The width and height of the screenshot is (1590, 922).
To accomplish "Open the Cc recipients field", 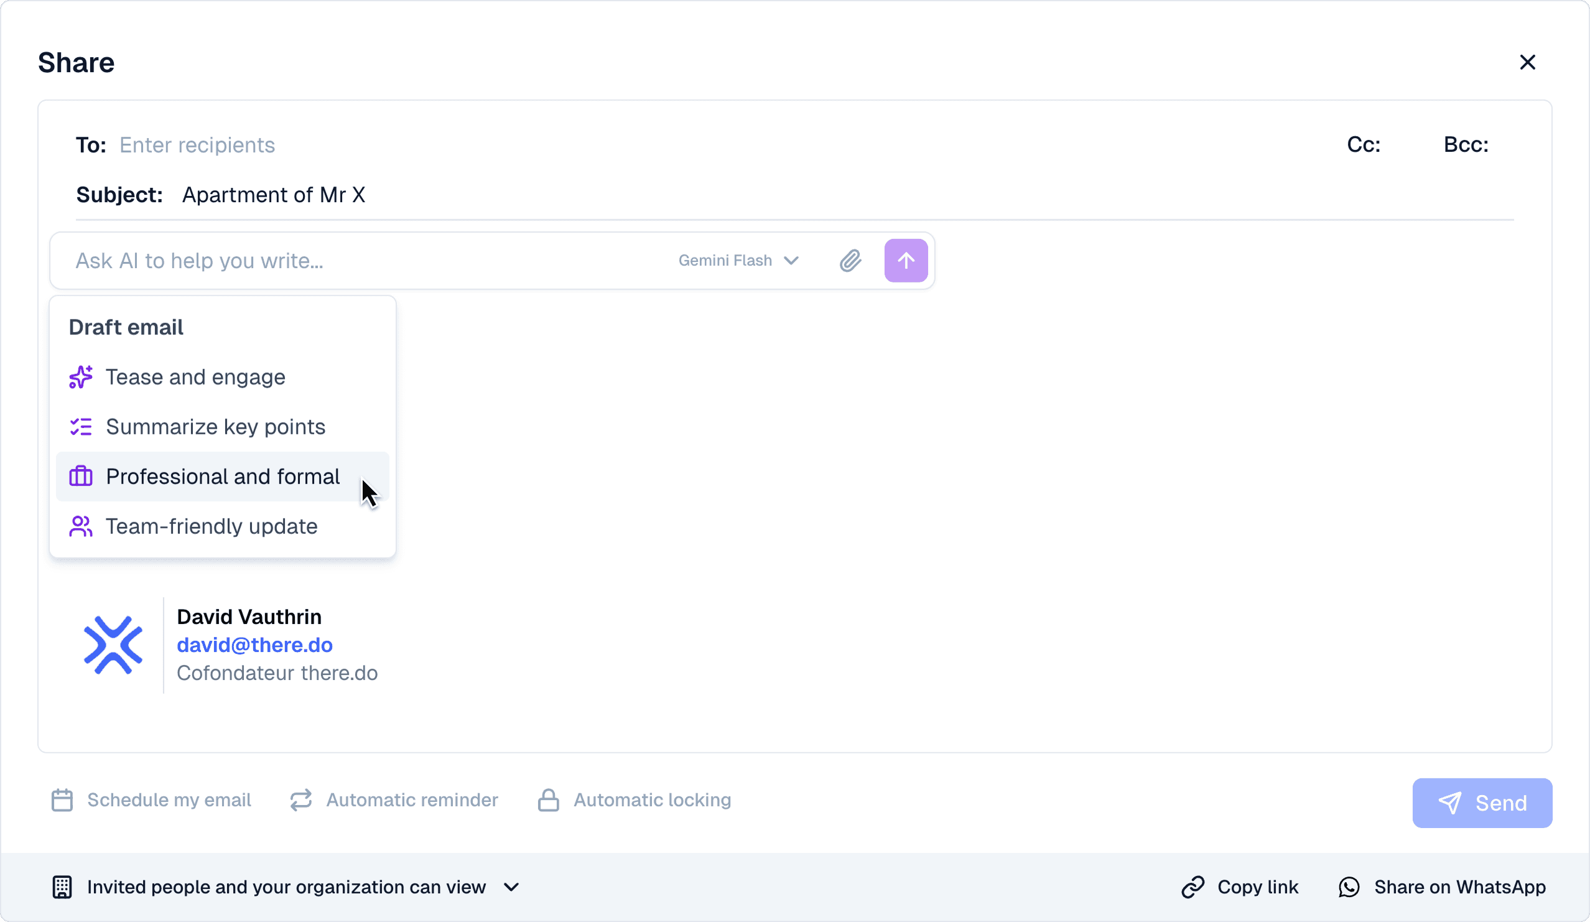I will click(1364, 144).
